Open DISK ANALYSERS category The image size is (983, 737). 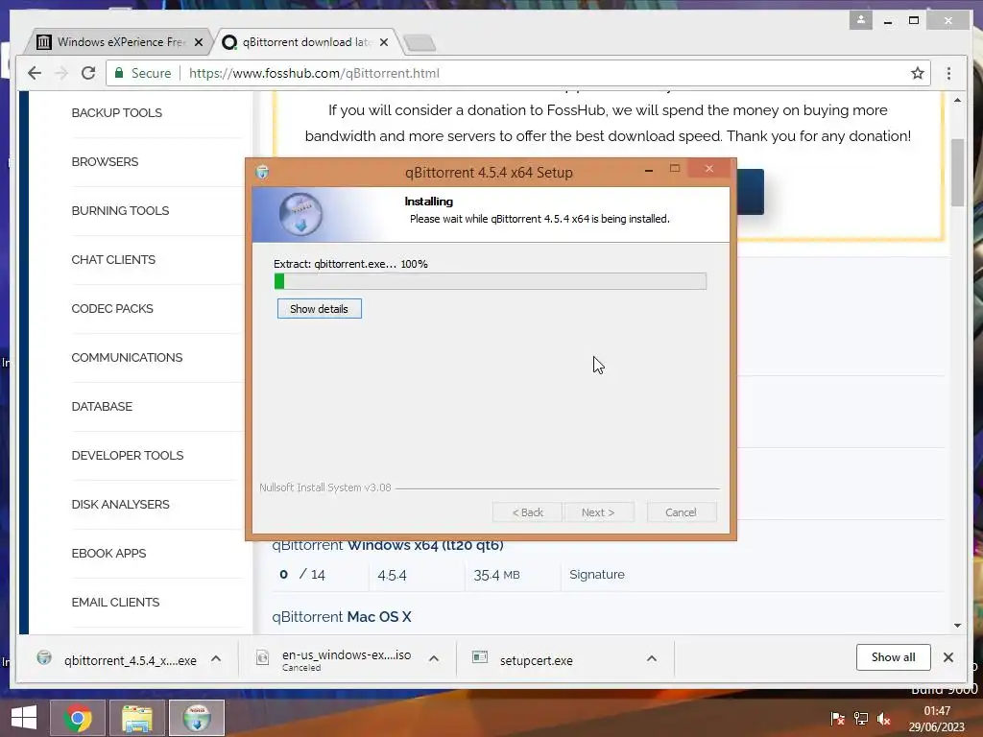pyautogui.click(x=120, y=504)
